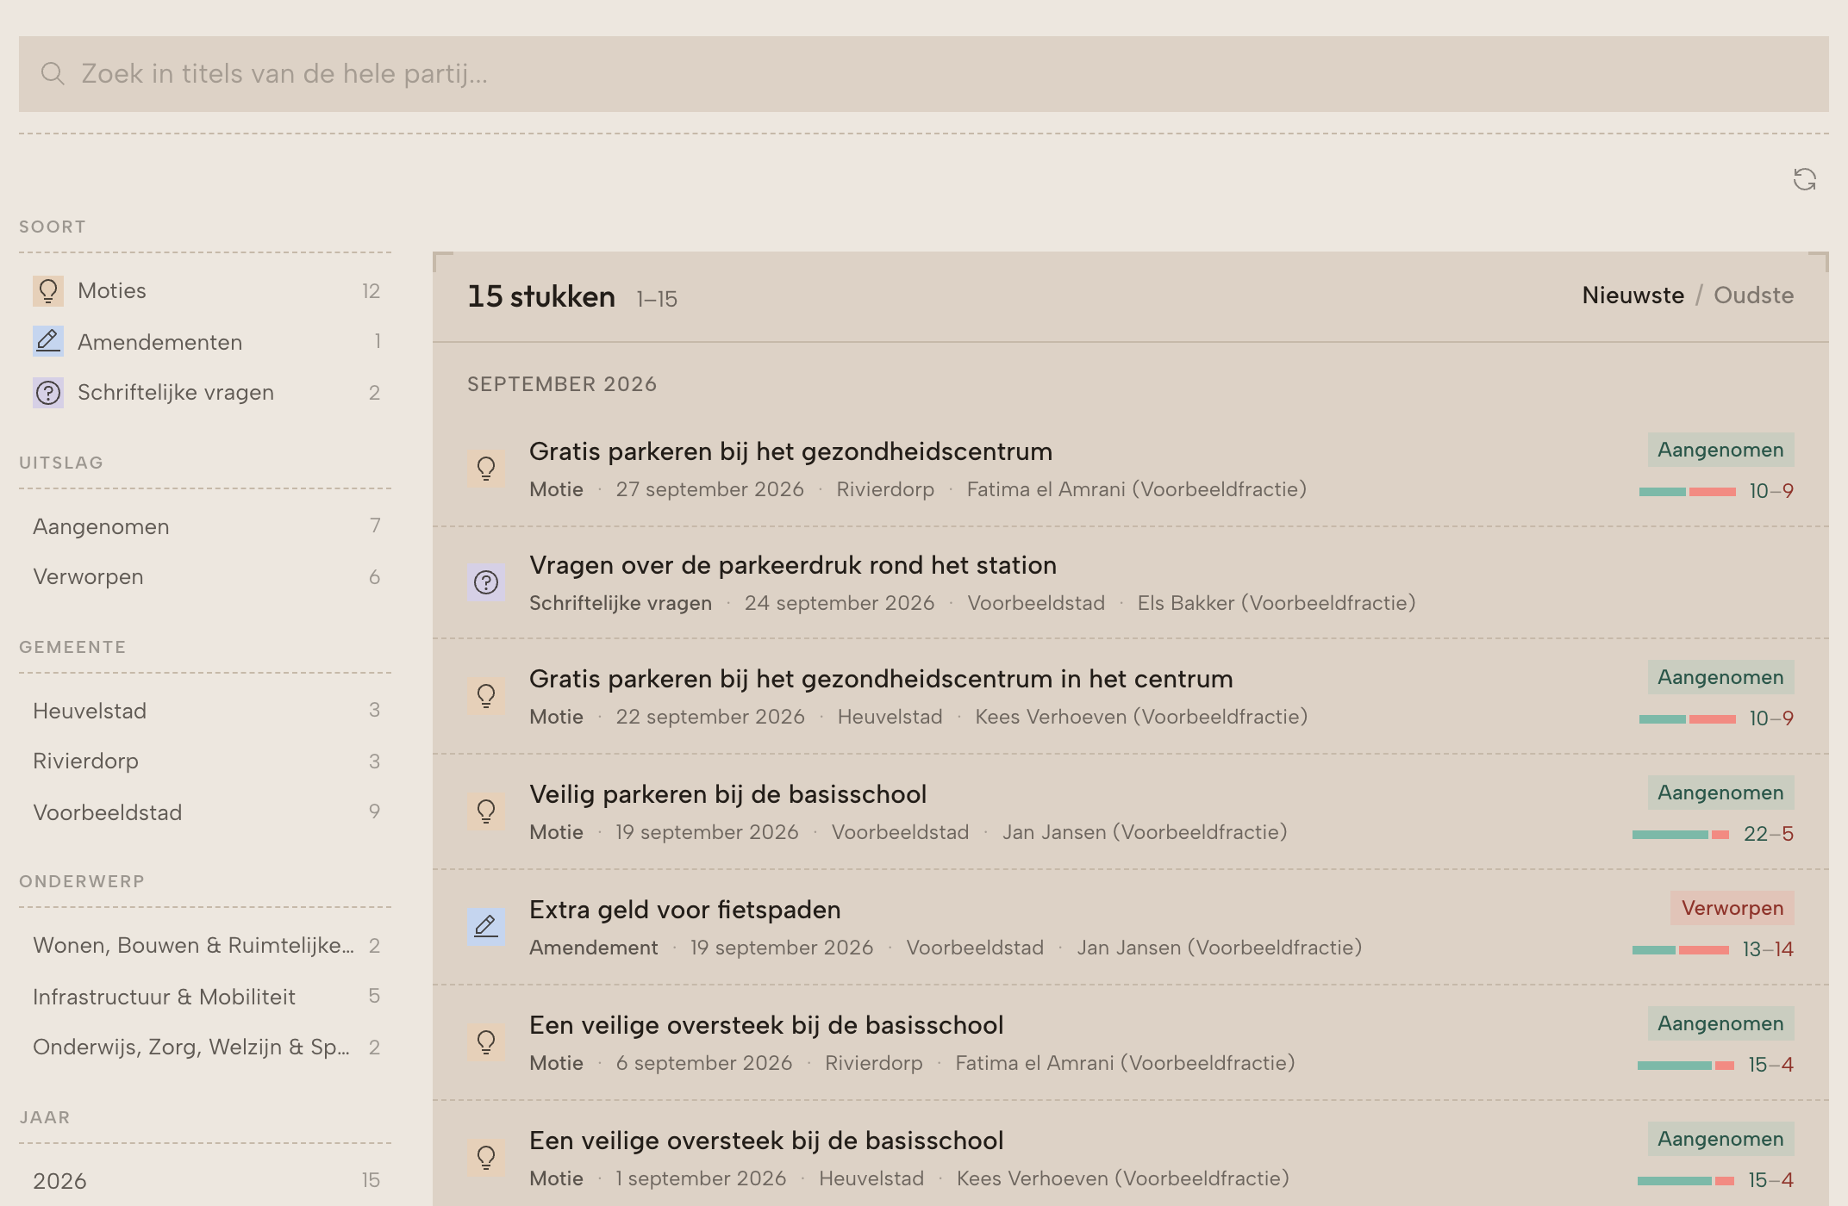Click lightbulb icon beside Veilig parkeren bij de basisschool
Viewport: 1848px width, 1206px height.
[x=486, y=811]
